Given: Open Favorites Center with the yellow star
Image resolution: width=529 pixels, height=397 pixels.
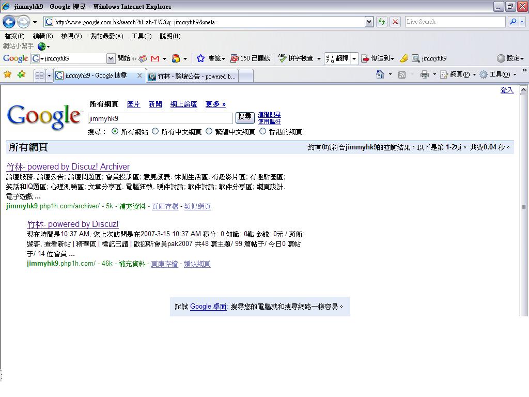Looking at the screenshot, I should tap(7, 74).
